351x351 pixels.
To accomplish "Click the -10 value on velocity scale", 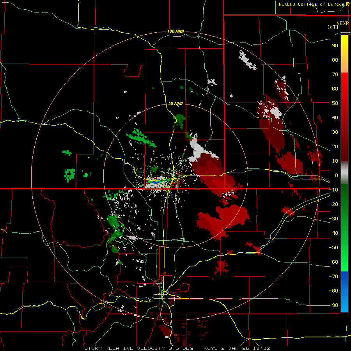I will [x=333, y=190].
